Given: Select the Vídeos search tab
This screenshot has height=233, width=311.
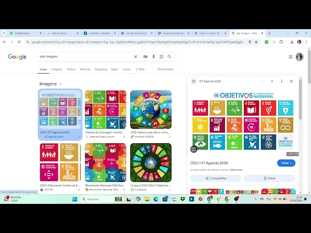Looking at the screenshot, I should [x=71, y=69].
